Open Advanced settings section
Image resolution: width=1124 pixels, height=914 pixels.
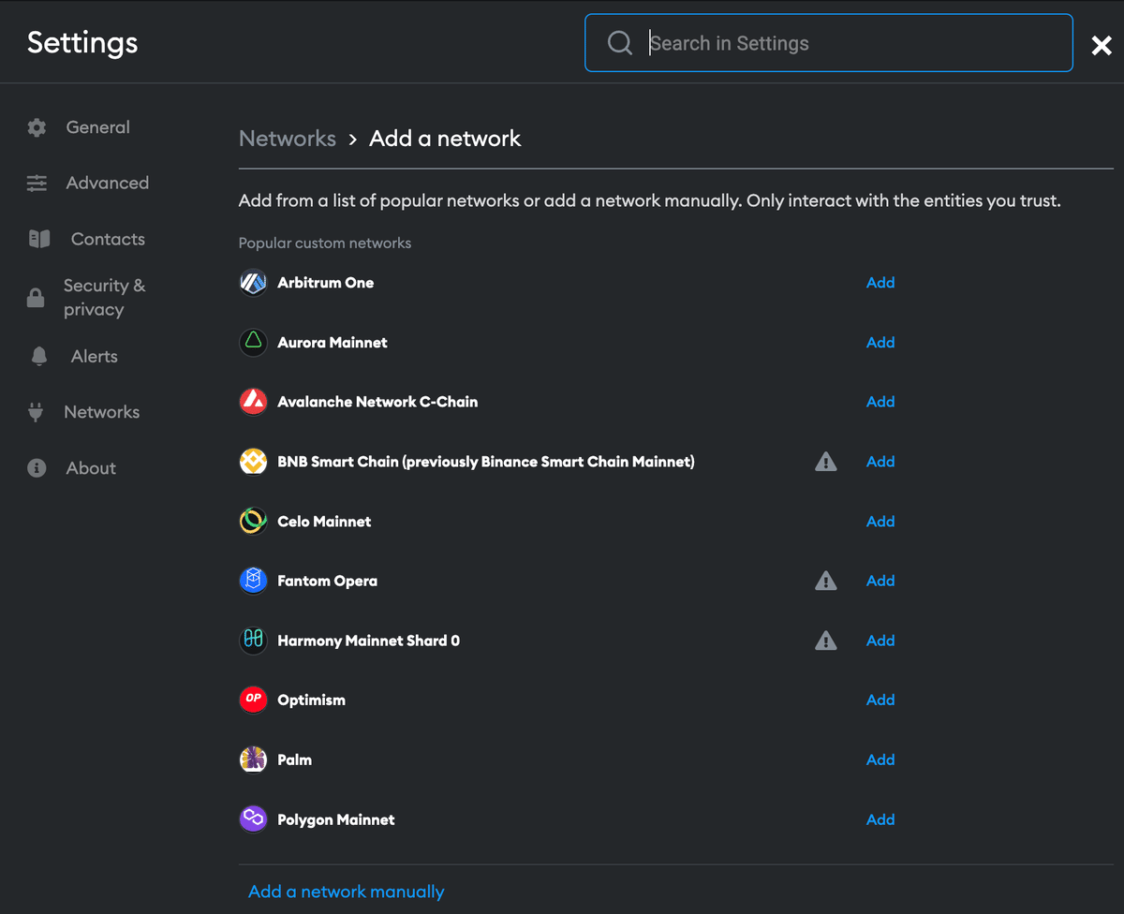pyautogui.click(x=107, y=184)
